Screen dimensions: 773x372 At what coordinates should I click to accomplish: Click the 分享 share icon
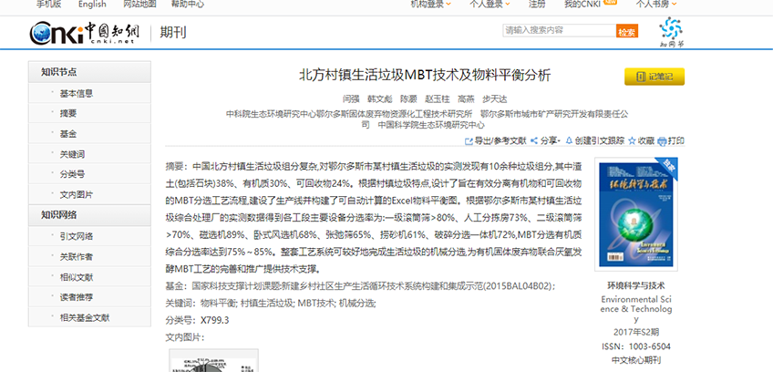tap(534, 141)
